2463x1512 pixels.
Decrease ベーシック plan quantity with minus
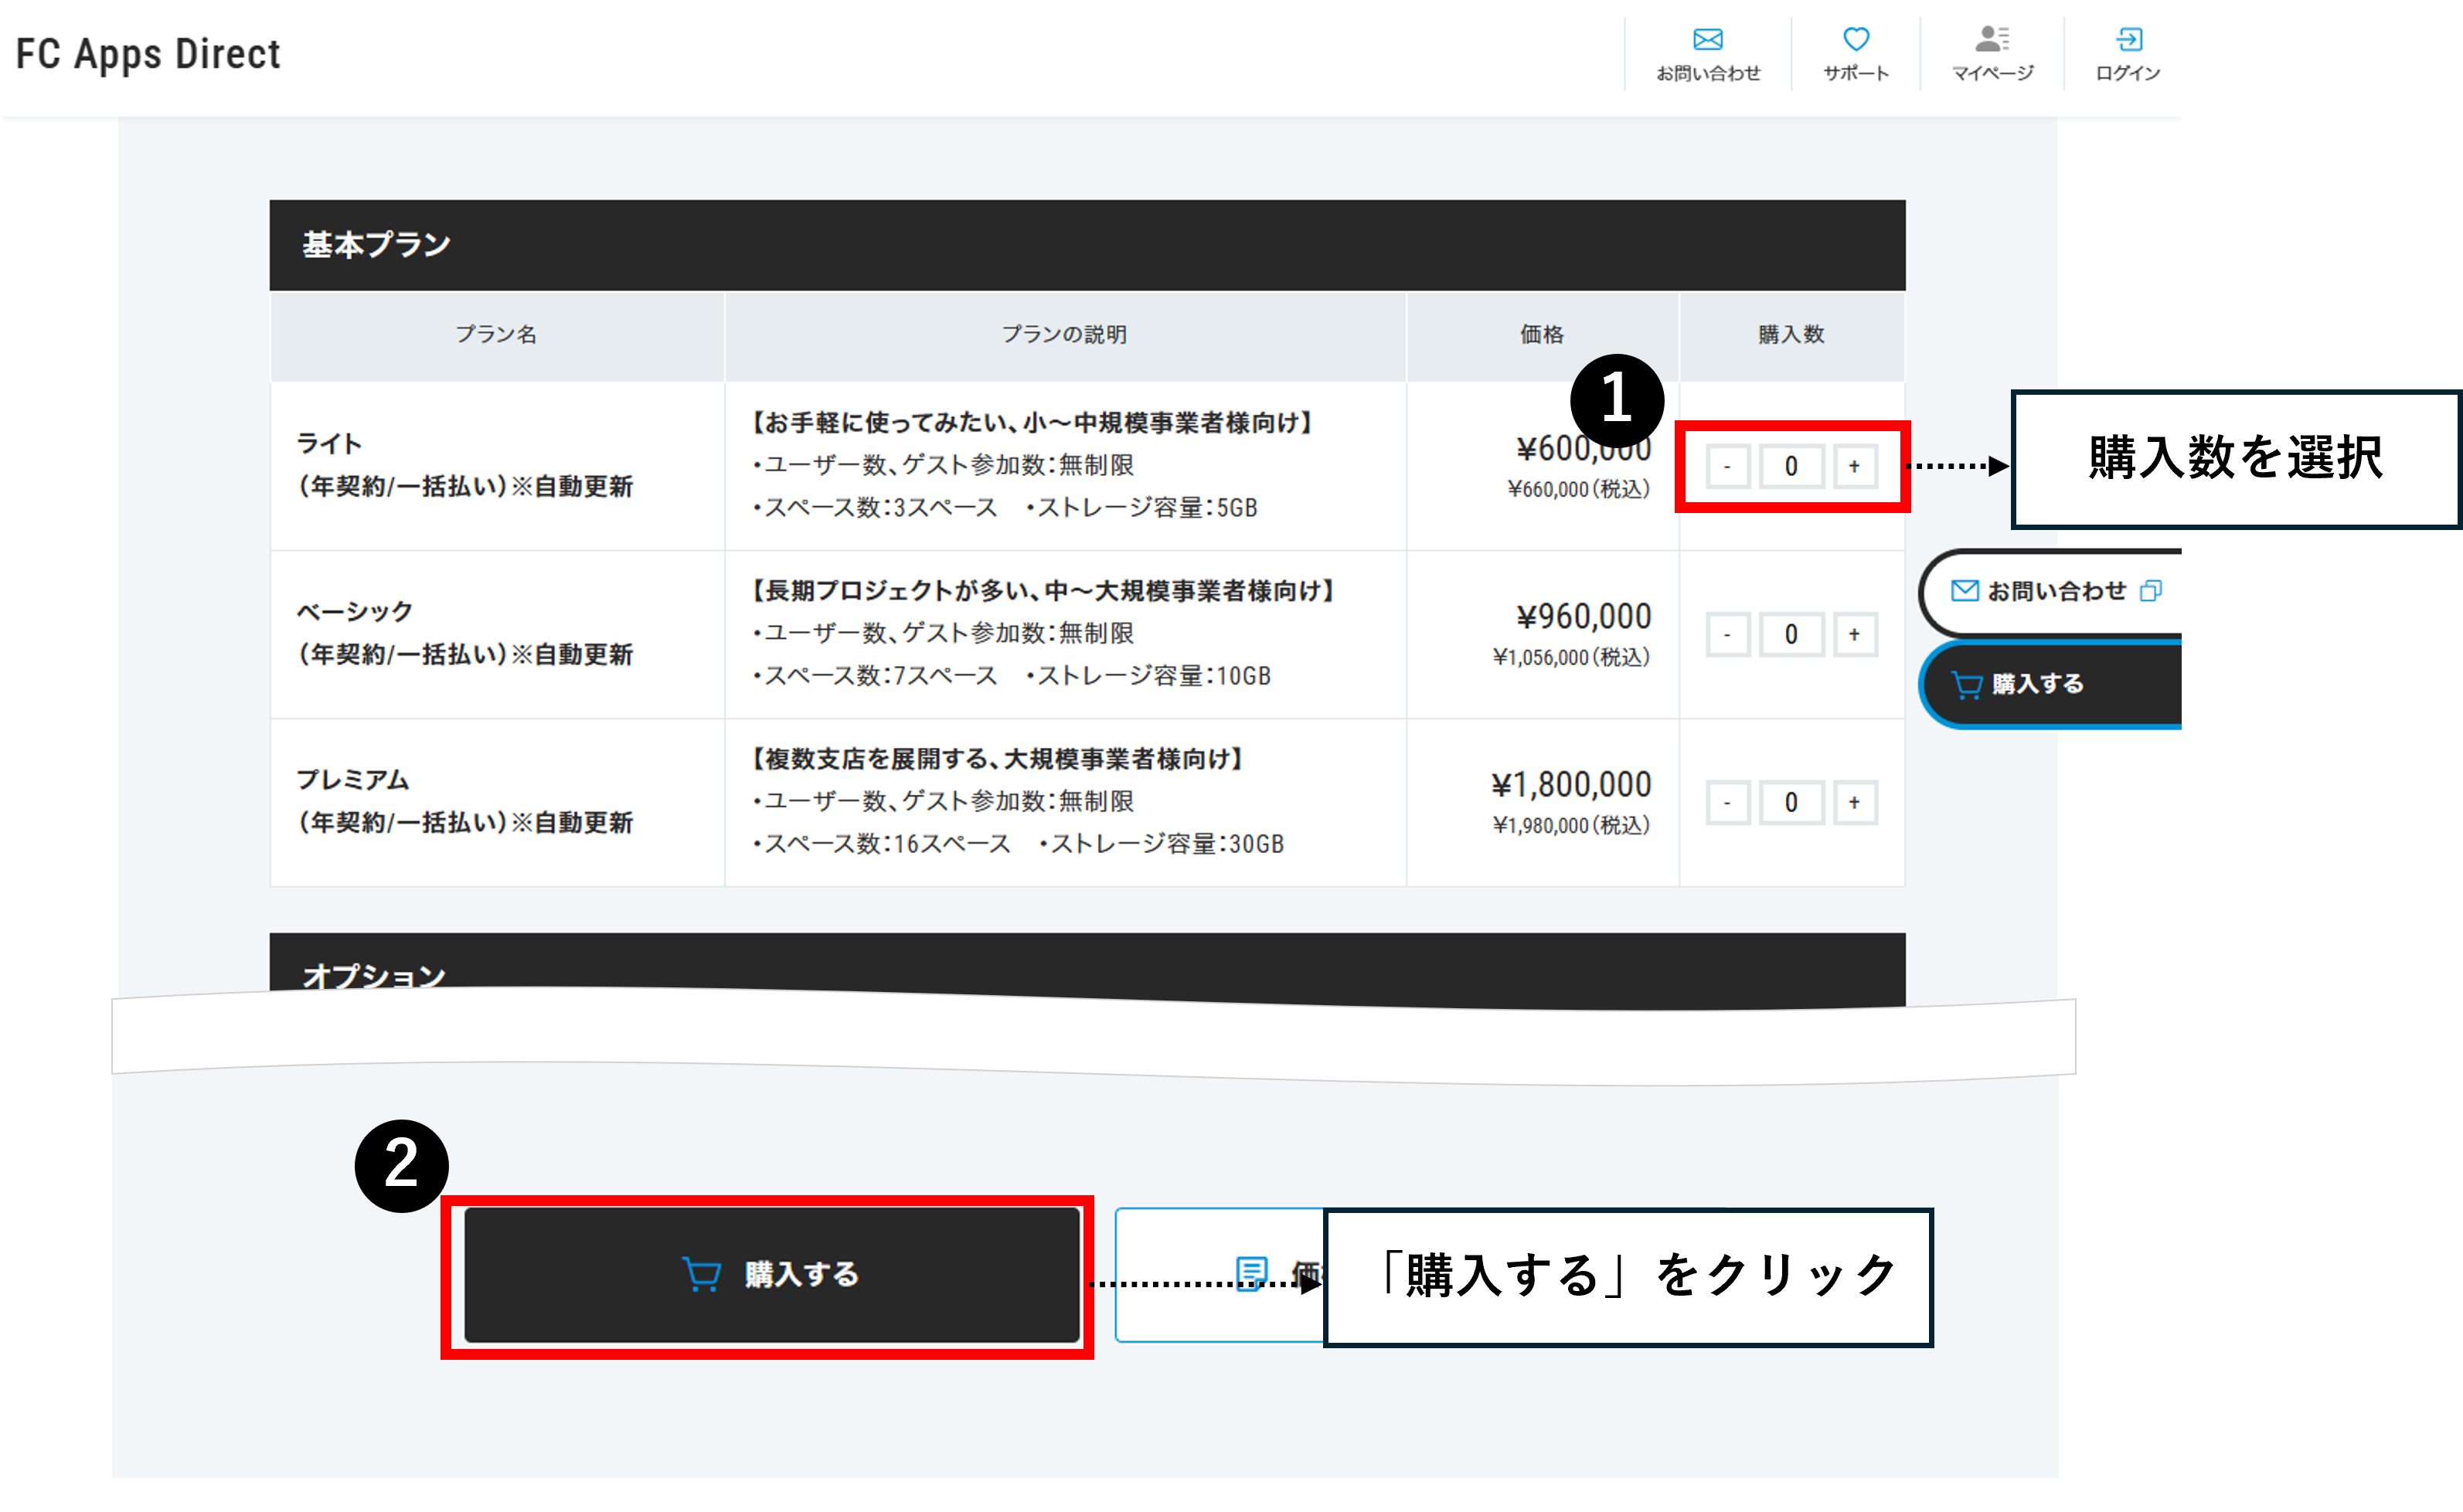(x=1727, y=634)
